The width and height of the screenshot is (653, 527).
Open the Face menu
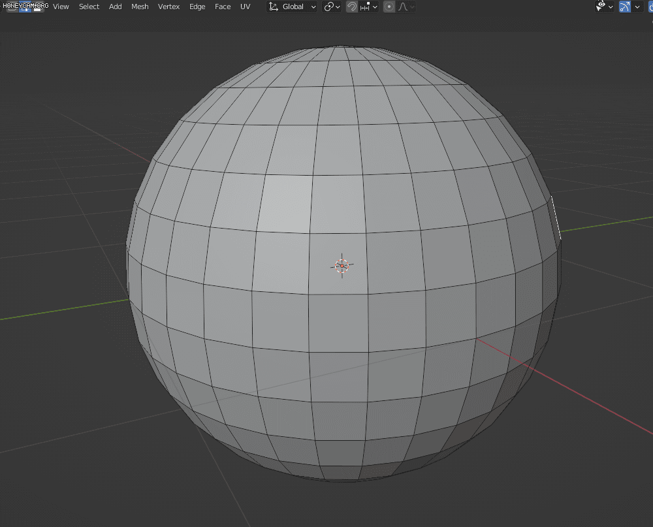point(223,7)
